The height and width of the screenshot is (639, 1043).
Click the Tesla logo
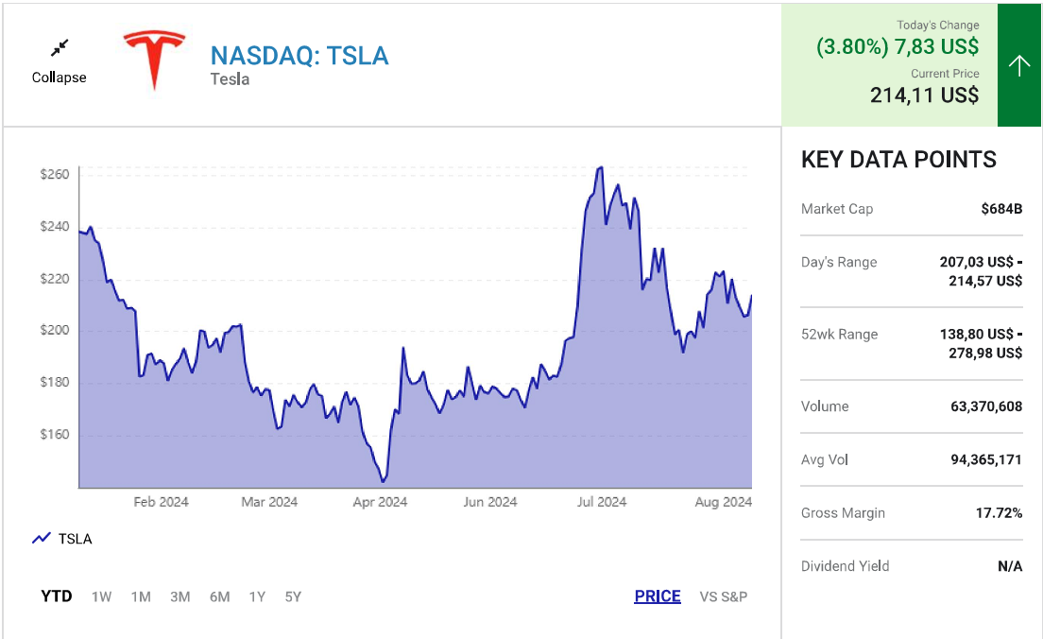click(x=155, y=60)
